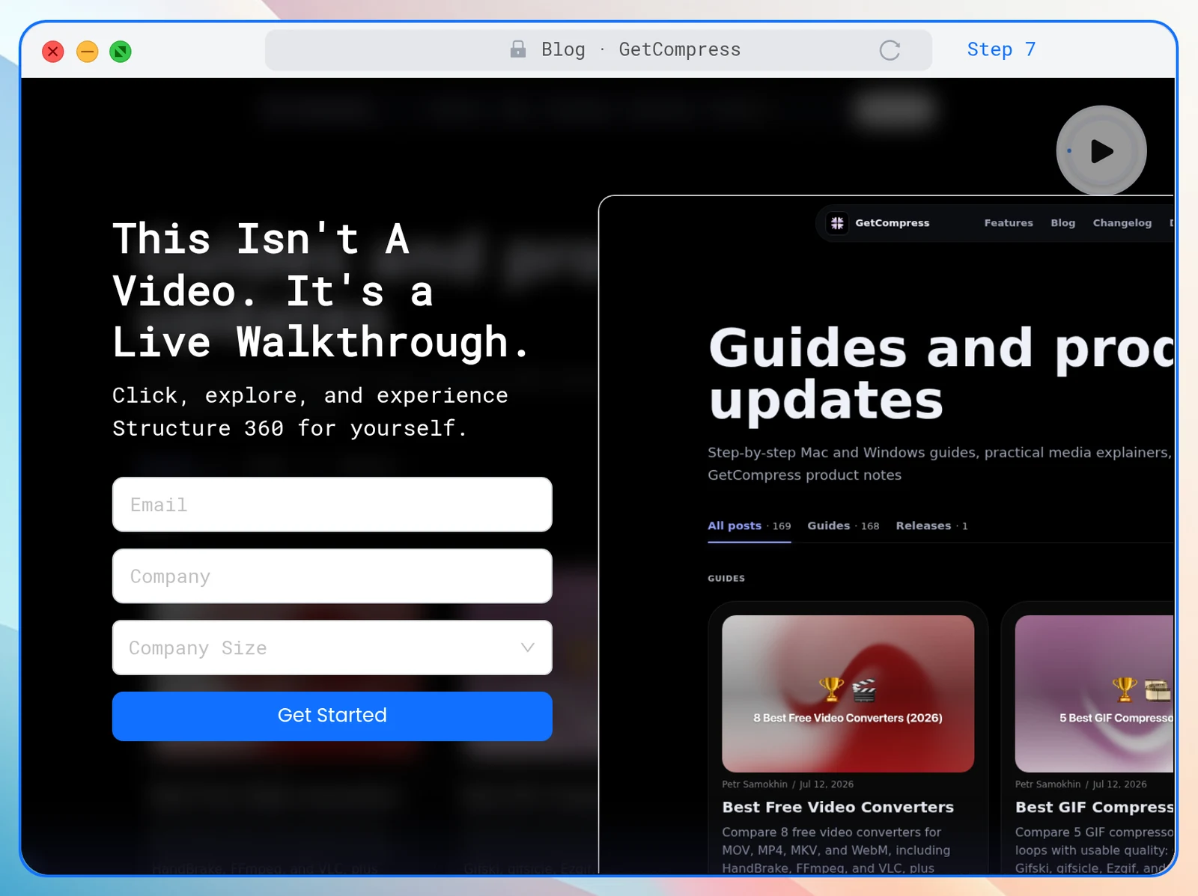Screen dimensions: 1198x896
Task: Focus the Email input field
Action: tap(332, 505)
